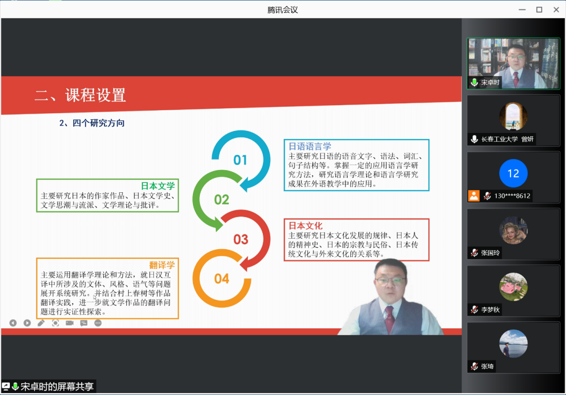Toggle the crossed-out mic on 李梦秋's tile
The height and width of the screenshot is (395, 566).
473,310
